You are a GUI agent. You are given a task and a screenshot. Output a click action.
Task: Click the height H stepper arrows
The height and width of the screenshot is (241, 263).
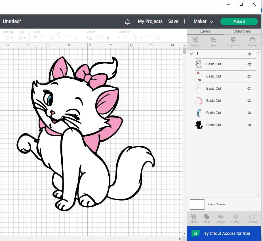[x=76, y=38]
